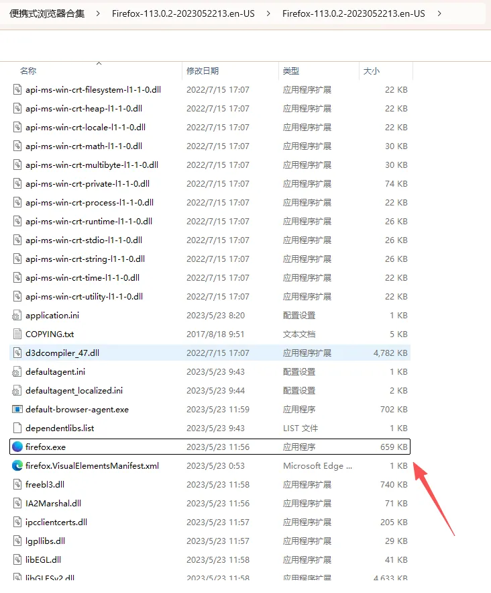Sort files by 修改日期 column header
The width and height of the screenshot is (491, 593).
point(203,71)
